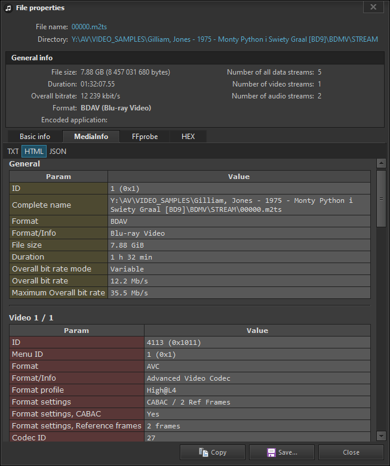Switch to the HEX tab
The image size is (390, 466).
188,137
